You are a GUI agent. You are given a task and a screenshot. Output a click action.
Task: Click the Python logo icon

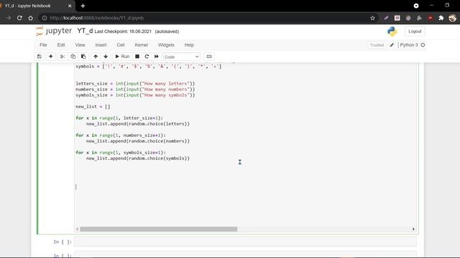392,32
